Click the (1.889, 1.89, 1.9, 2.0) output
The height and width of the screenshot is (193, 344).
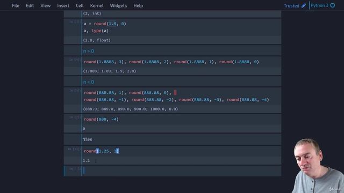pyautogui.click(x=110, y=71)
